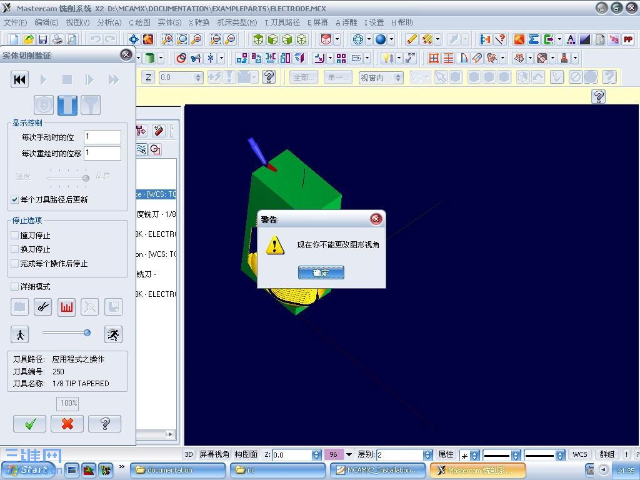Image resolution: width=640 pixels, height=480 pixels.
Task: Click 确定 in the warning dialog
Action: [321, 272]
